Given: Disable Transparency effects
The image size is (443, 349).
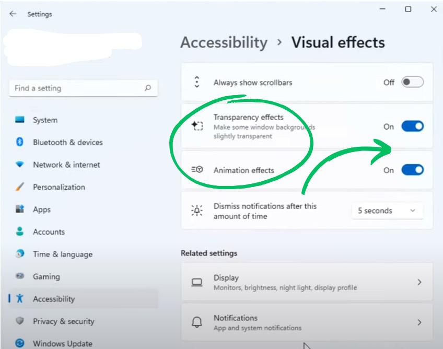Looking at the screenshot, I should point(412,126).
